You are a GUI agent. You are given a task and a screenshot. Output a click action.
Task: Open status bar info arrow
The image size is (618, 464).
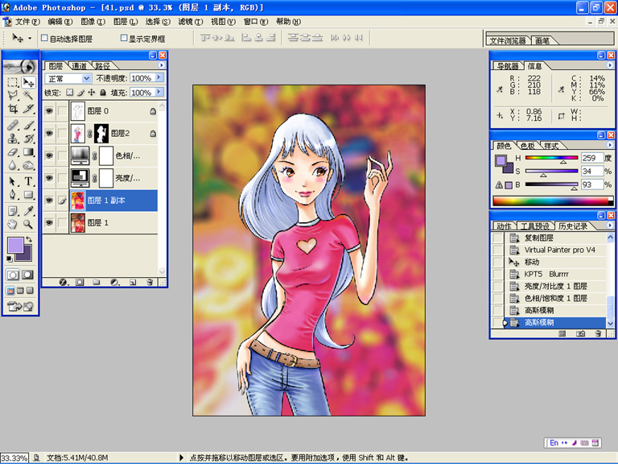(x=182, y=458)
